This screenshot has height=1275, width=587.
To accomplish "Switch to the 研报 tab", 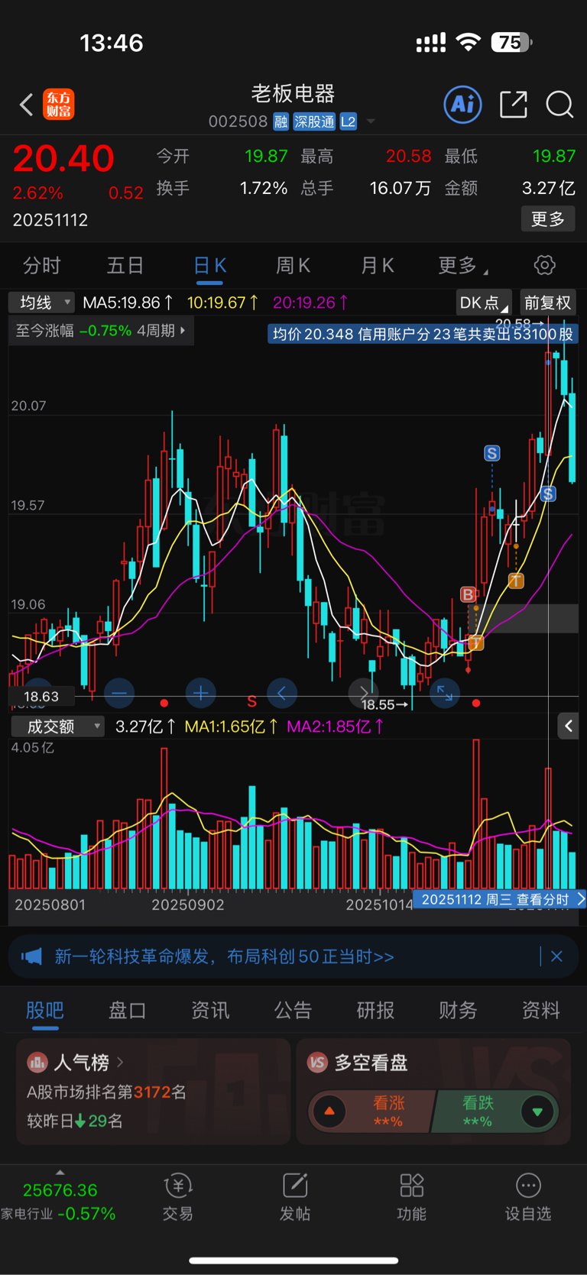I will click(x=375, y=1010).
